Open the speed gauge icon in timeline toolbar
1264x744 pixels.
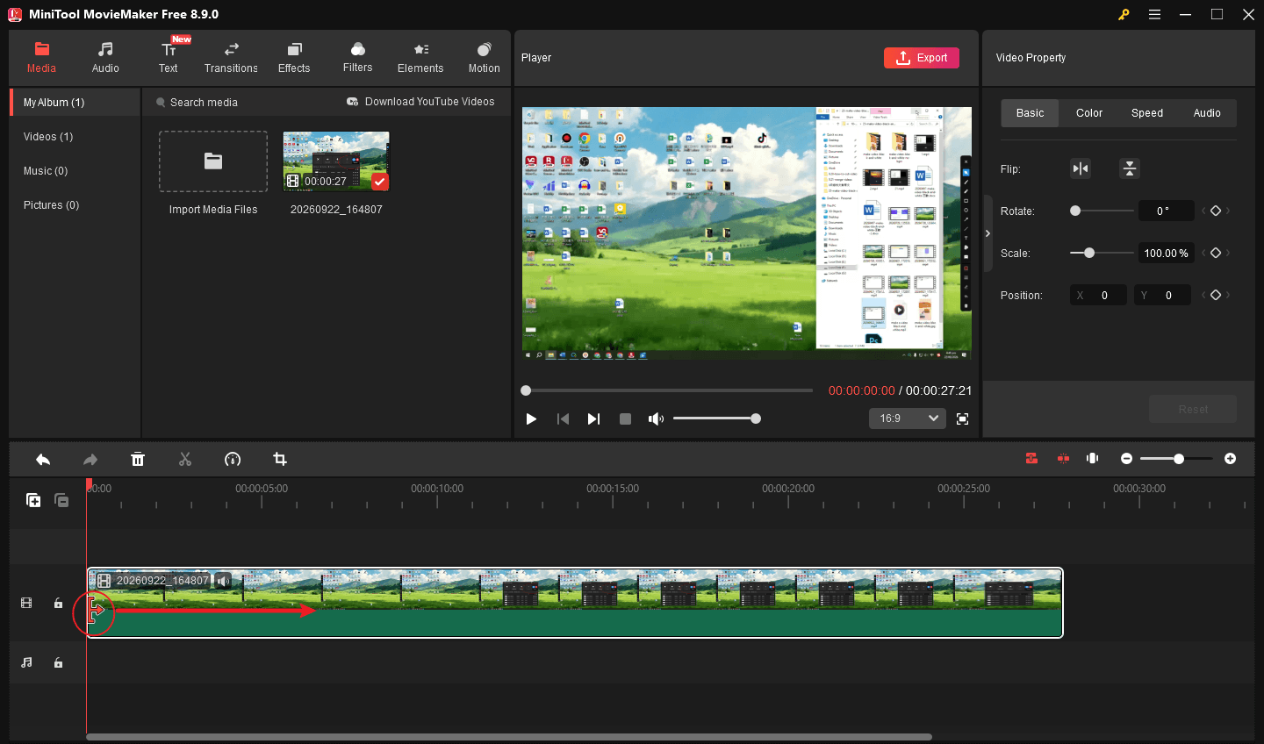tap(233, 459)
